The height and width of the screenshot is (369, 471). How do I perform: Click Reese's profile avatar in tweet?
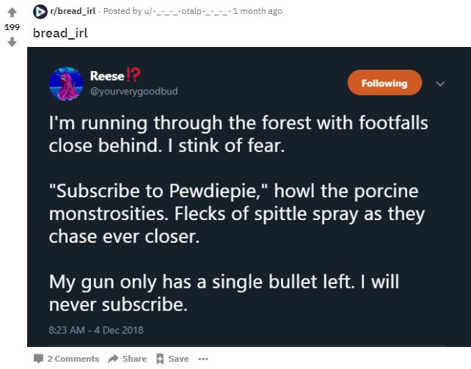pos(66,84)
